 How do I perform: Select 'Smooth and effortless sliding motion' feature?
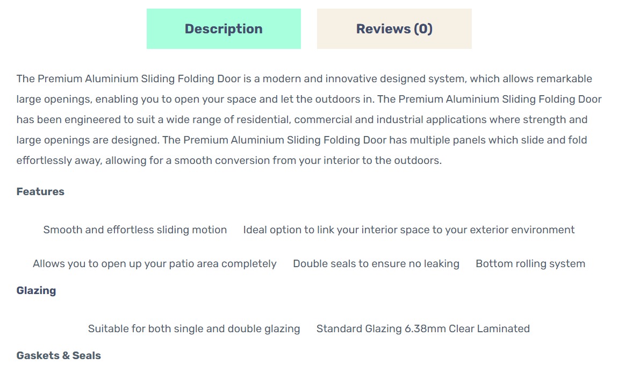[135, 230]
